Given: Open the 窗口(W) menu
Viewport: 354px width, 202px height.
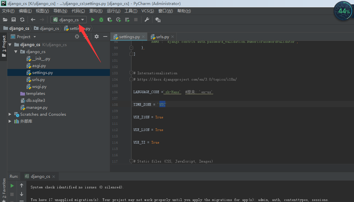Looking at the screenshot, I should [x=165, y=11].
